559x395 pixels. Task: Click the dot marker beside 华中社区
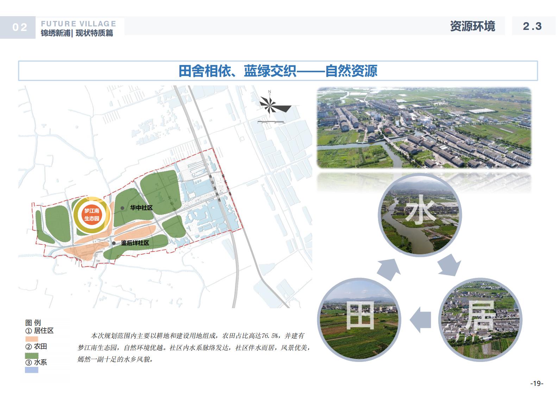(123, 208)
